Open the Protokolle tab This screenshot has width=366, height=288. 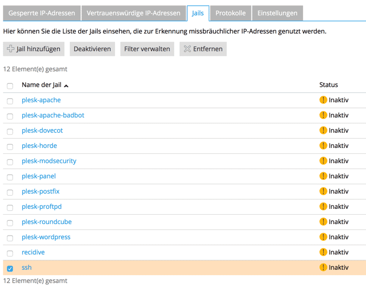pyautogui.click(x=230, y=13)
